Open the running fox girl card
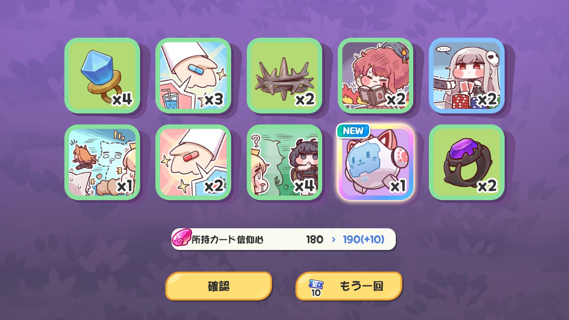This screenshot has height=320, width=569. coord(102,162)
